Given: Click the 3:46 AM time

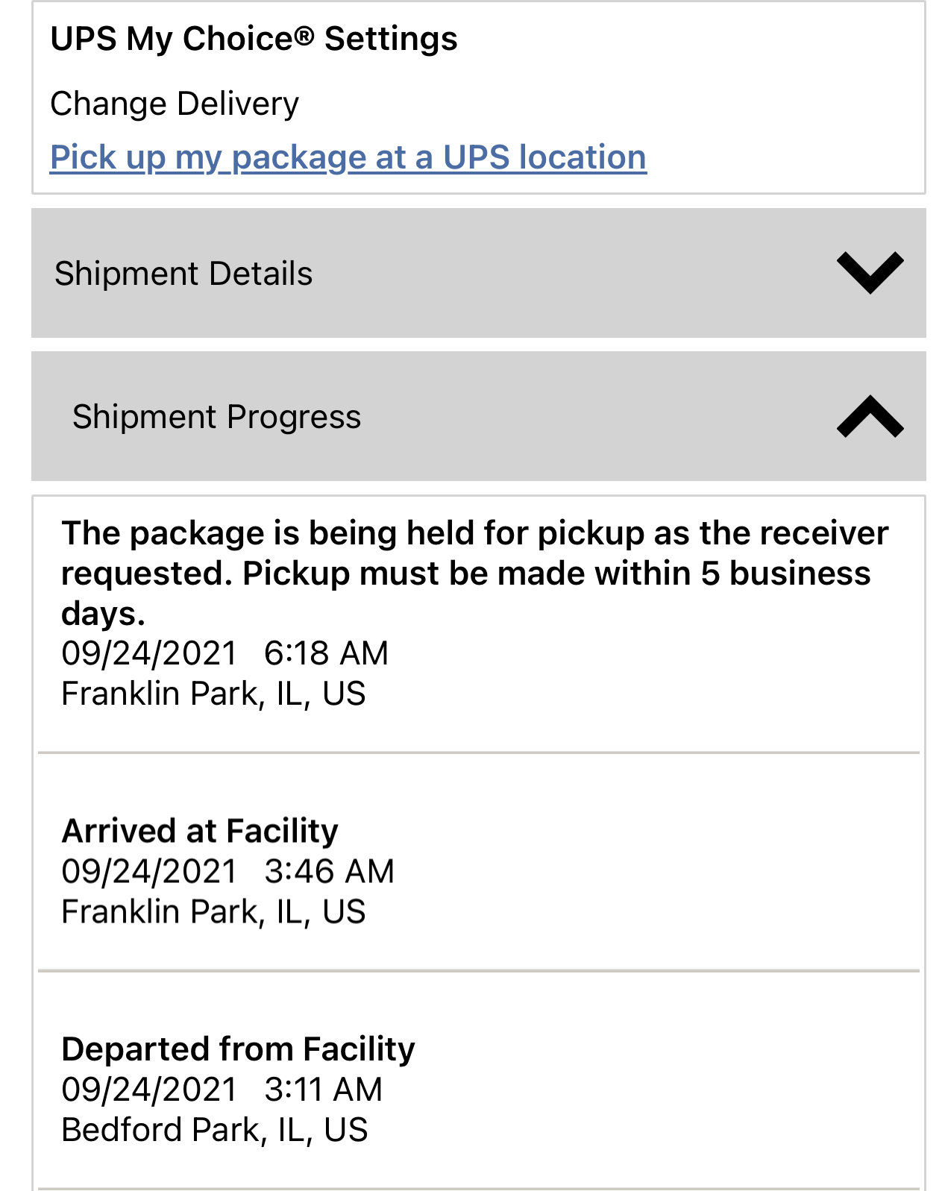Looking at the screenshot, I should coord(329,871).
